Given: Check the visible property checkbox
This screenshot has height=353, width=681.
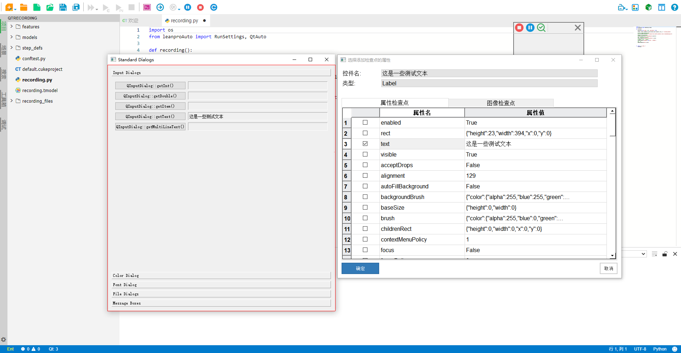Looking at the screenshot, I should tap(365, 154).
